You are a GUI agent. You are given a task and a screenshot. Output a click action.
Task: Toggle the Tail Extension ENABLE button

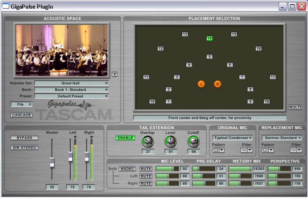click(x=125, y=138)
